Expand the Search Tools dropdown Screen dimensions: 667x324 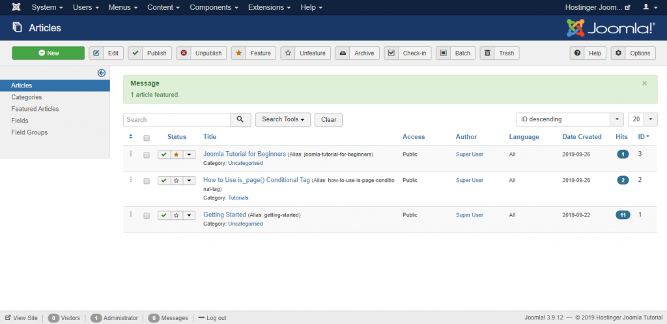coord(283,119)
